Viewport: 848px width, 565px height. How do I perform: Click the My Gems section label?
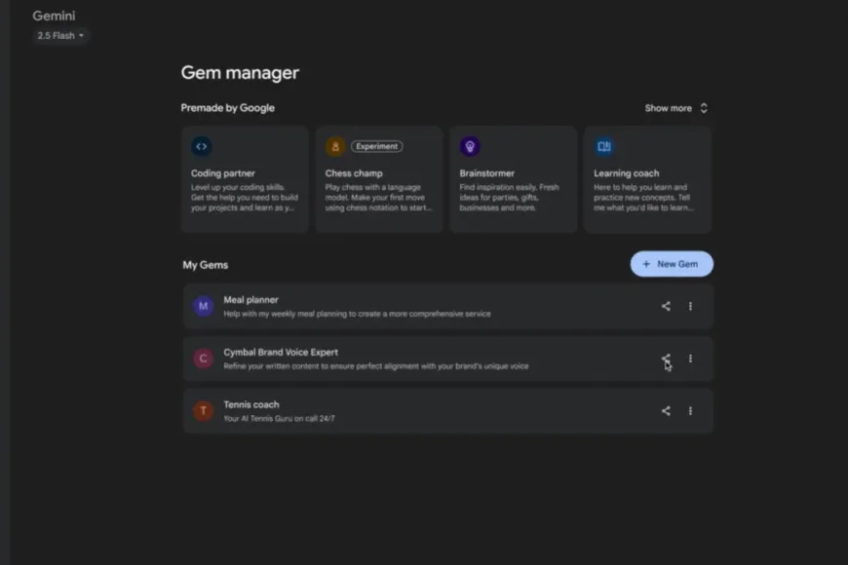click(x=206, y=265)
